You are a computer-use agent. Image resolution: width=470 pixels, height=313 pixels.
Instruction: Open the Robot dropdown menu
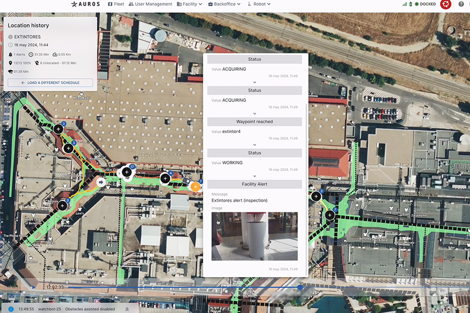259,4
